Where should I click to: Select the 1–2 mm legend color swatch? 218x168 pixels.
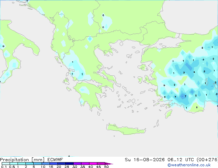coord(22,164)
